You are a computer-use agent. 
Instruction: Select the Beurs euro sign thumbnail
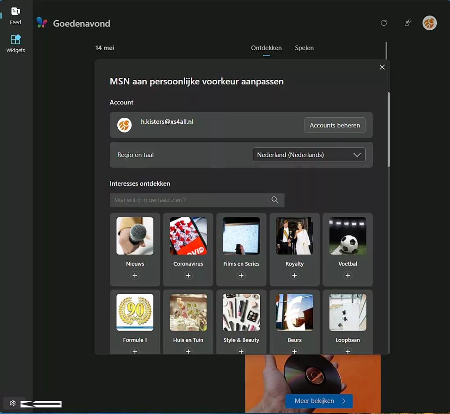click(294, 312)
